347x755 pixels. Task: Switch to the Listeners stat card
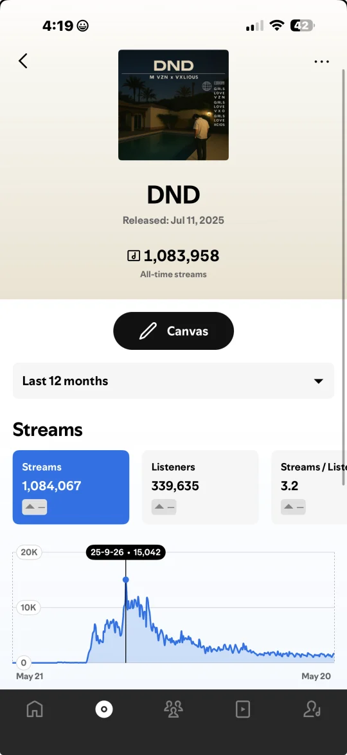[x=200, y=487]
